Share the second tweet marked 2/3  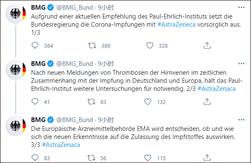pyautogui.click(x=207, y=102)
